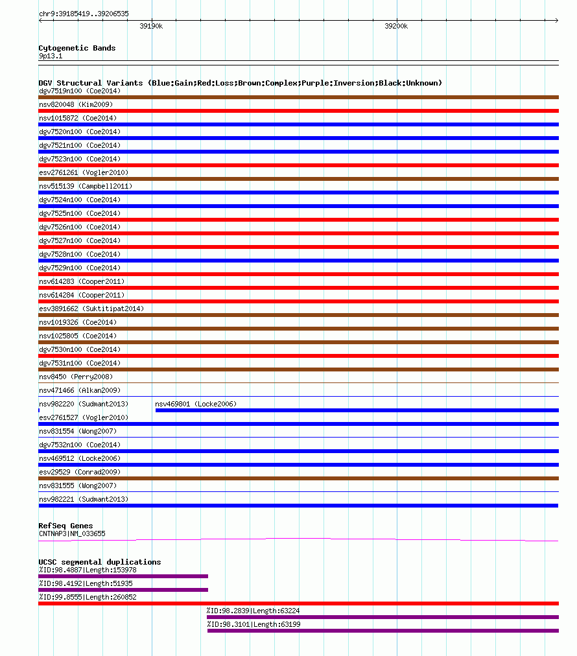Image resolution: width=577 pixels, height=656 pixels.
Task: Open esv3891662 (Suktitipat2014) variant
Action: [x=91, y=309]
